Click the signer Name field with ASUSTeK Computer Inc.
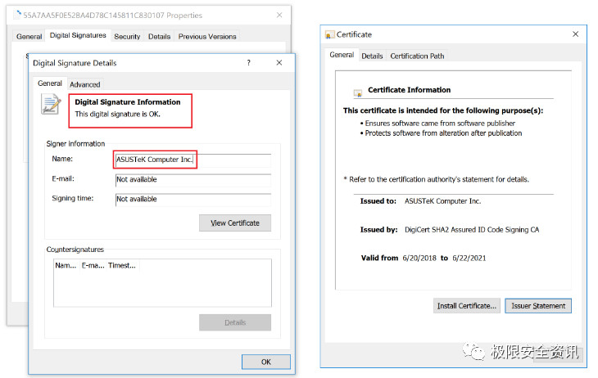Image resolution: width=598 pixels, height=378 pixels. pos(193,160)
